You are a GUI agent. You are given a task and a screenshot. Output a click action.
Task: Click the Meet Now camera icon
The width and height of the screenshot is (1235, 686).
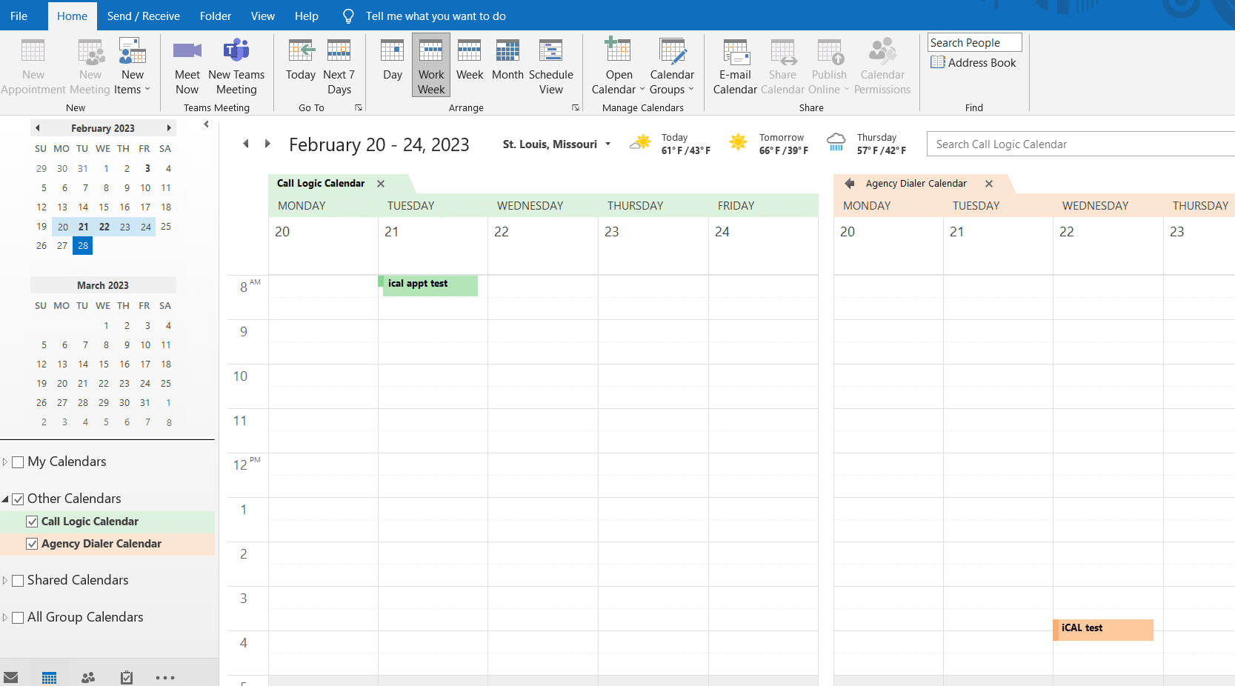pyautogui.click(x=187, y=51)
